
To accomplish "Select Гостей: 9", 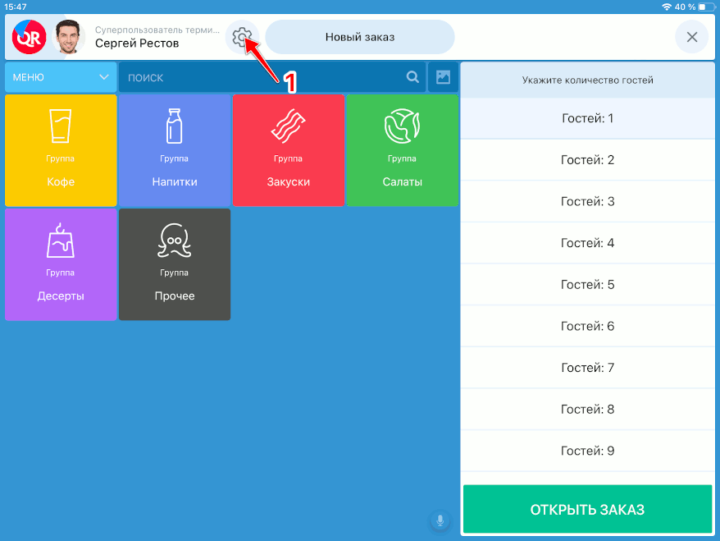I will click(x=587, y=451).
